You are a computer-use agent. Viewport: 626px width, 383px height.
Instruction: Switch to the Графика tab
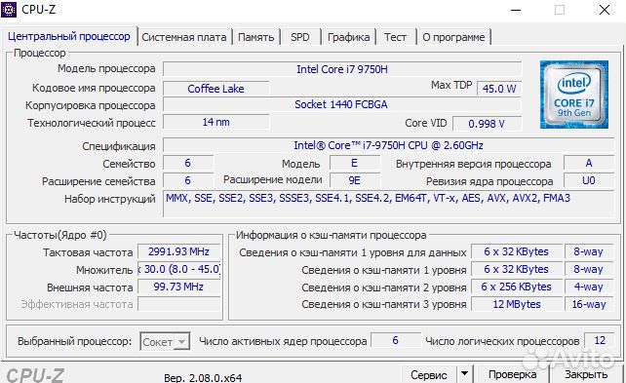[348, 37]
